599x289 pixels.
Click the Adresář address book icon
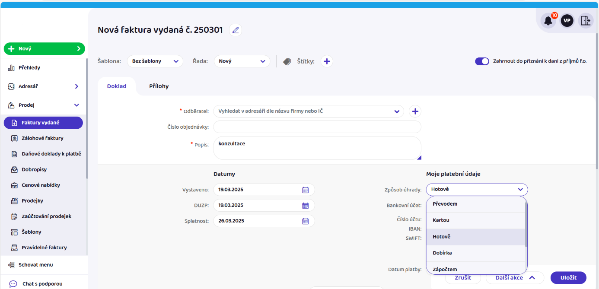point(11,86)
